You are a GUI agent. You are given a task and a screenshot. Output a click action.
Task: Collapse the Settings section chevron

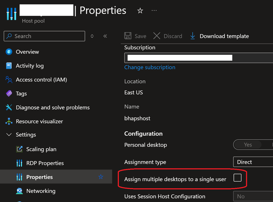coord(9,134)
